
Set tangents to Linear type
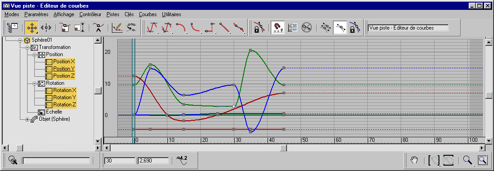point(224,27)
